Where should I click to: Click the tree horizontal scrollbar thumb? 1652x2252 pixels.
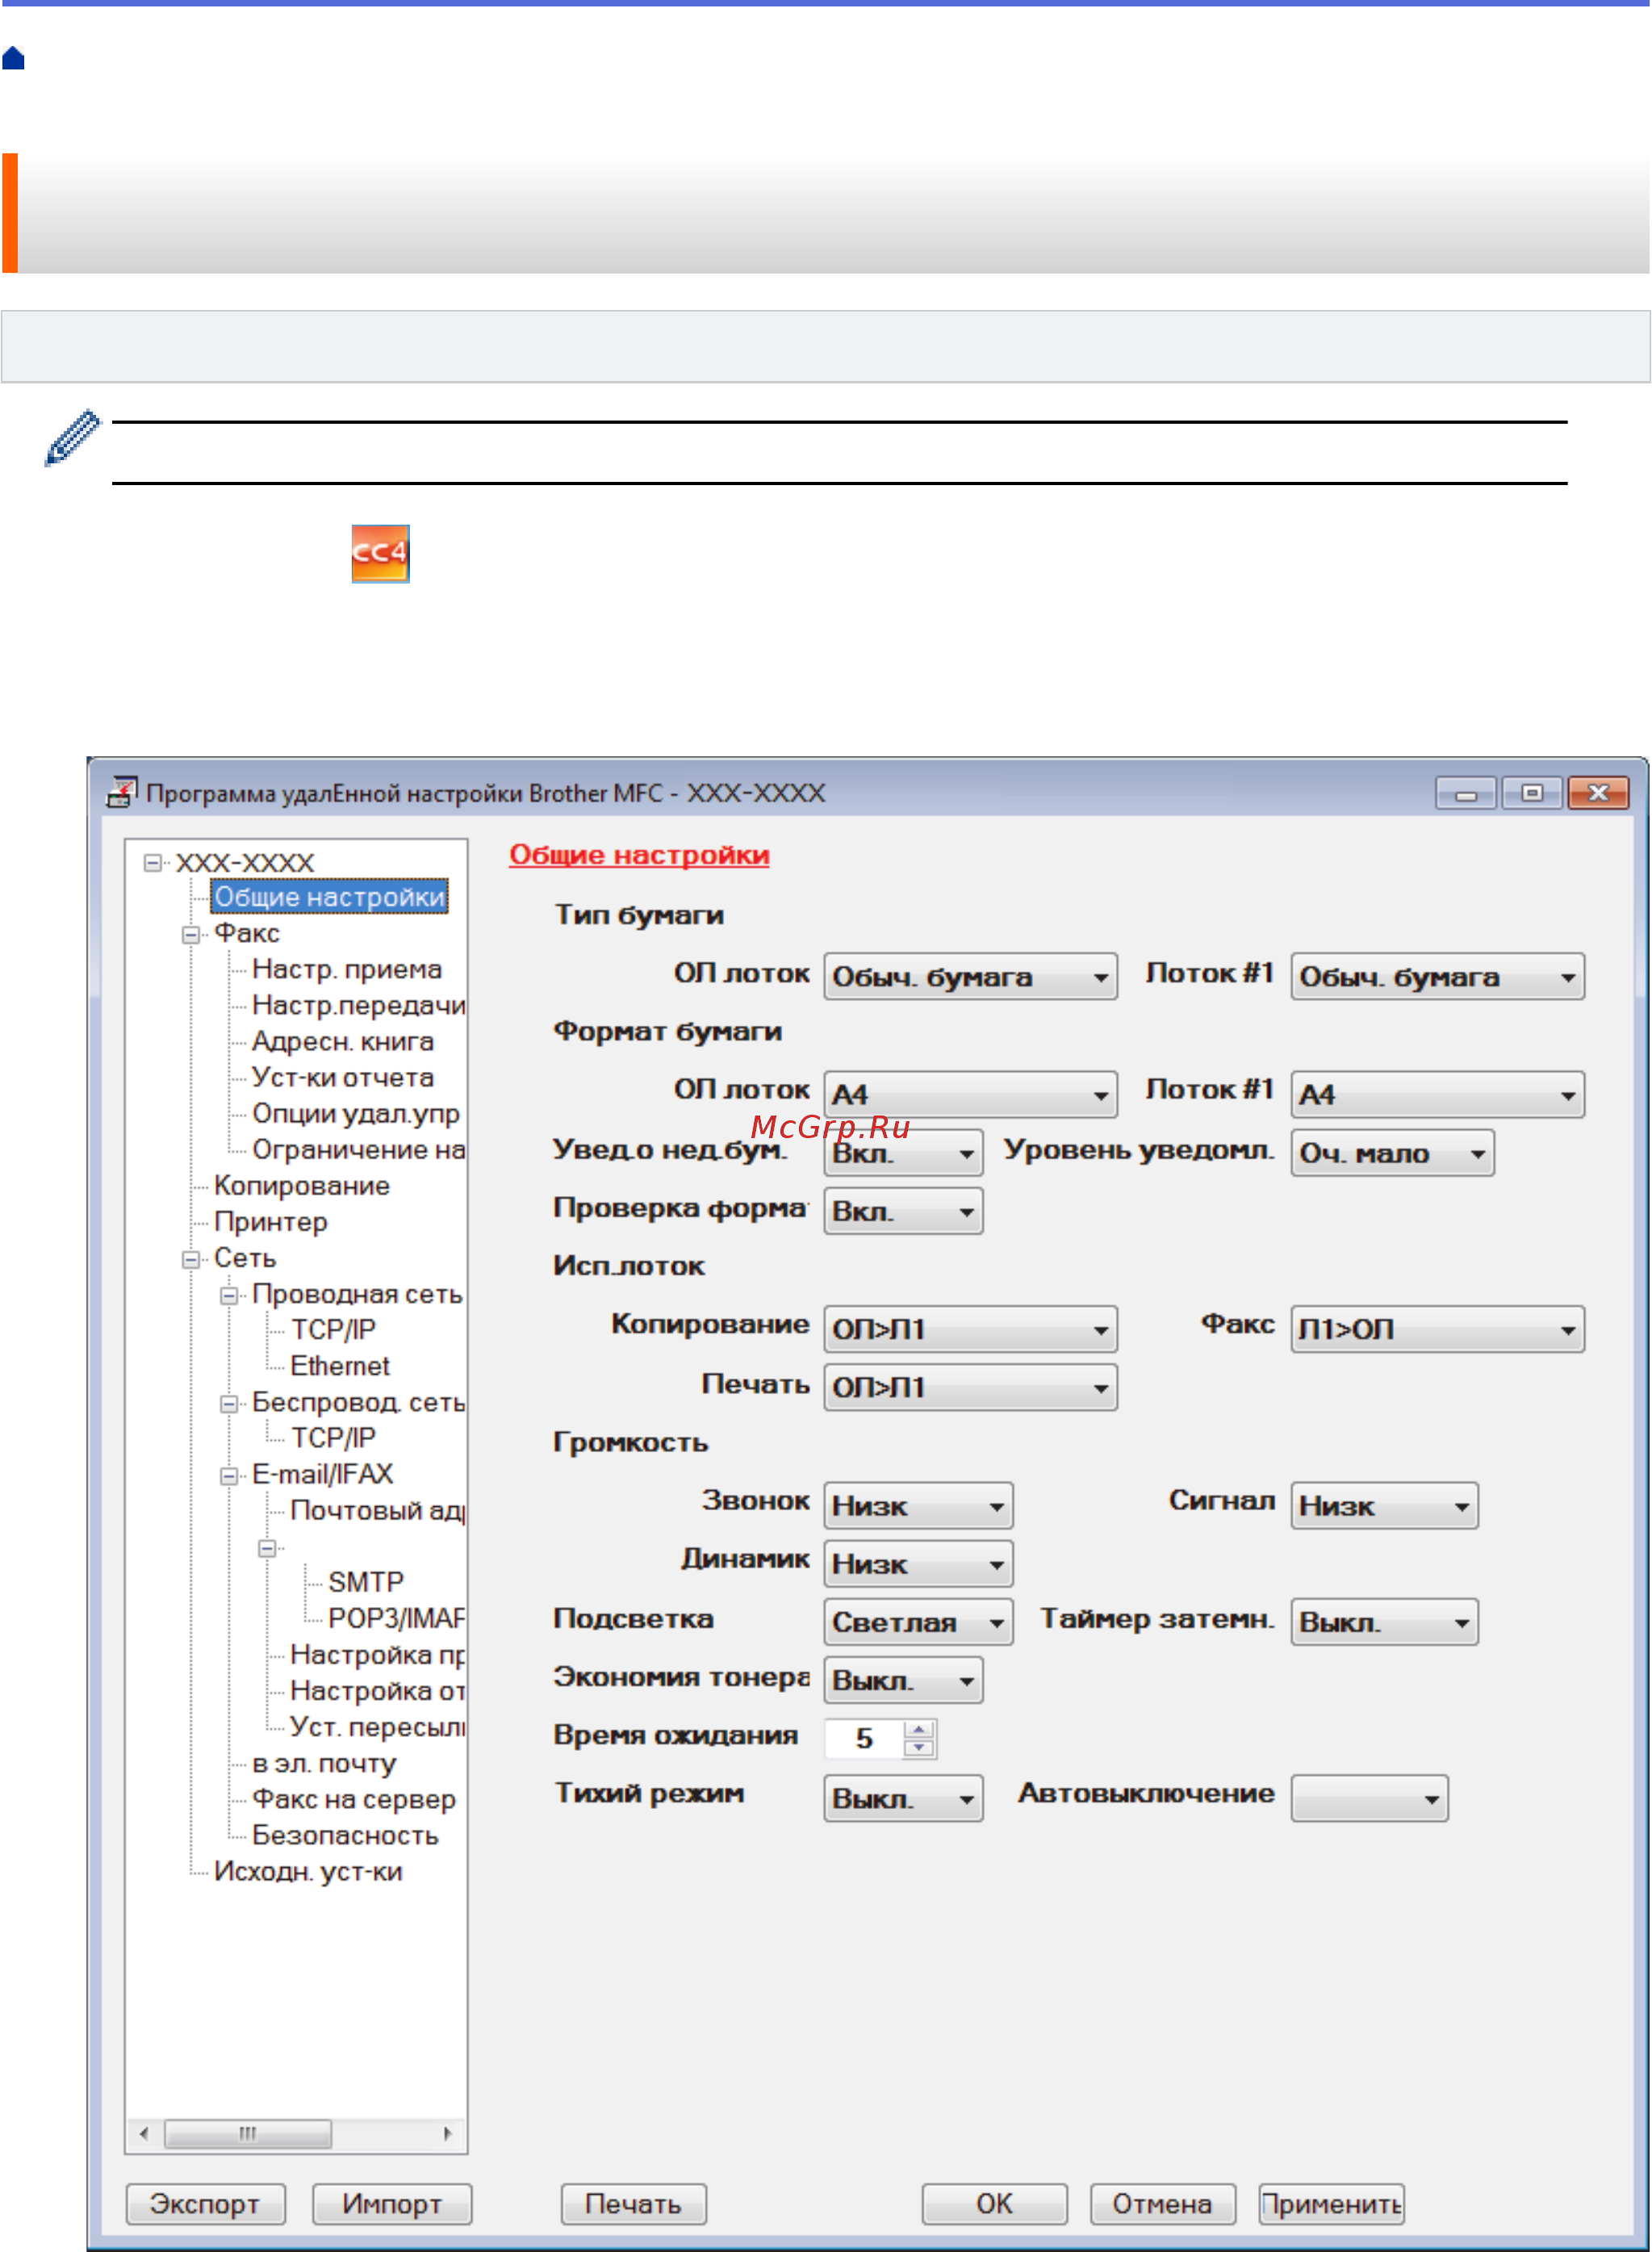point(248,2134)
